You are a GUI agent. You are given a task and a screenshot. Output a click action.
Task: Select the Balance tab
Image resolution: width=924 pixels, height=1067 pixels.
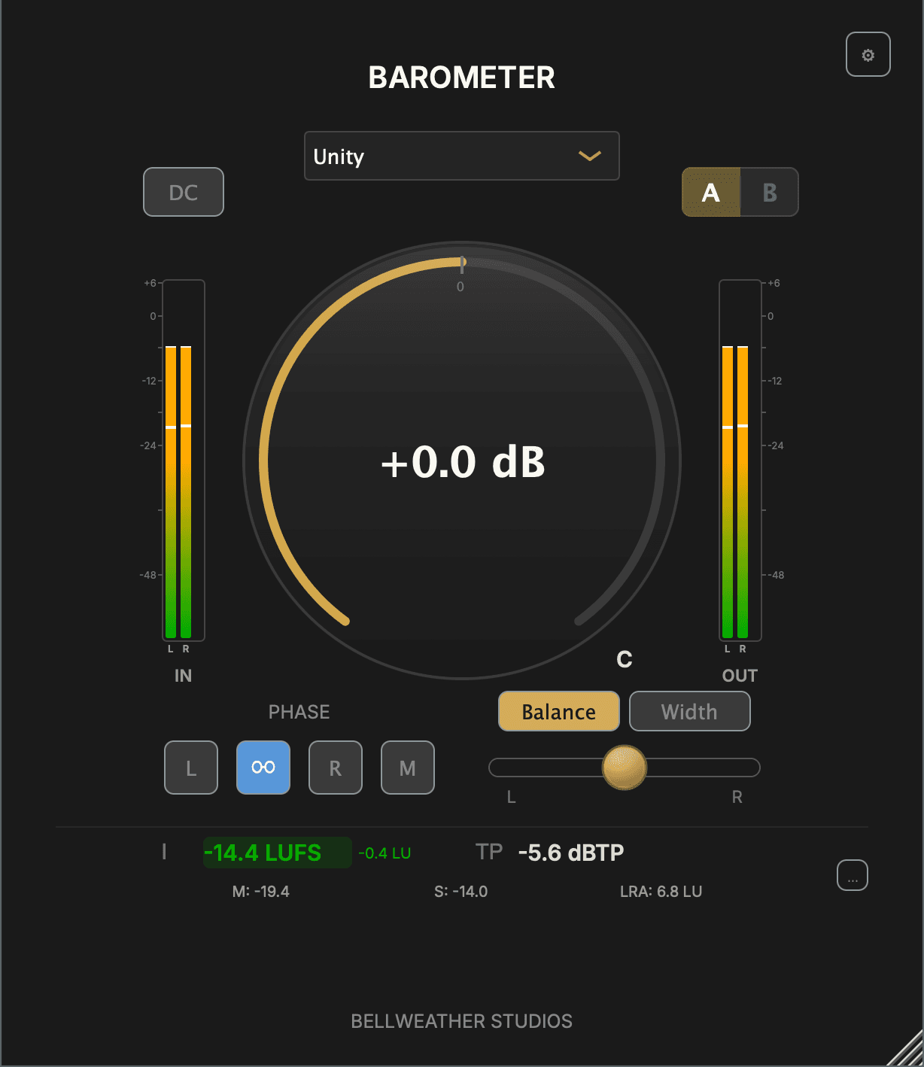[558, 710]
